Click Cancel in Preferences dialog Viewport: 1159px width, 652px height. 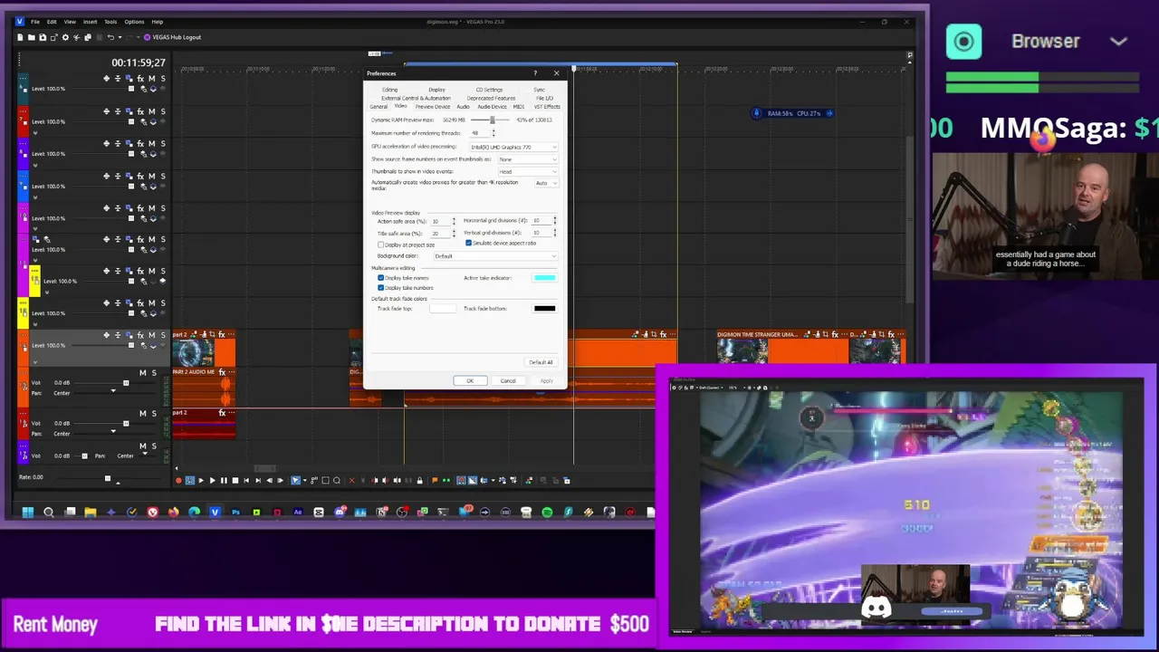[x=508, y=380]
